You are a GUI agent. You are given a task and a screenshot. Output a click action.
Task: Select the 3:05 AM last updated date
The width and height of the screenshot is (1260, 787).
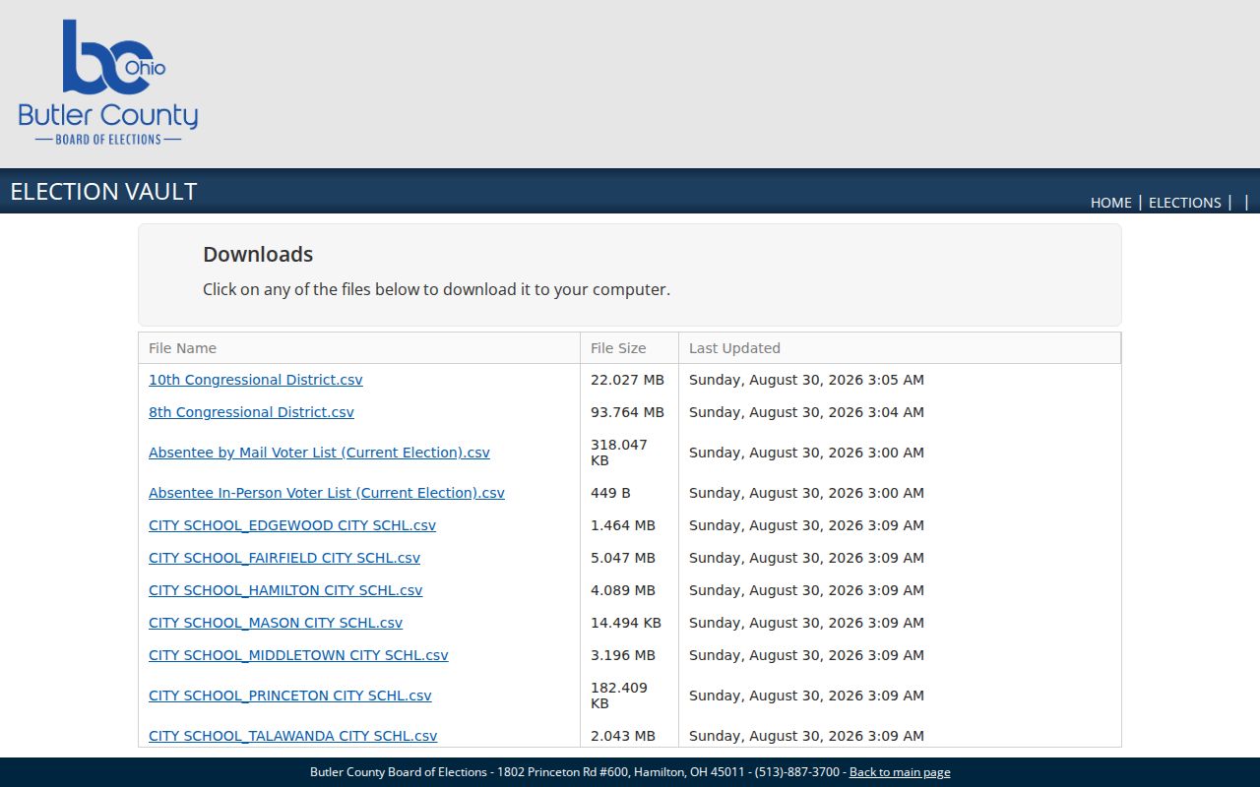pos(806,380)
